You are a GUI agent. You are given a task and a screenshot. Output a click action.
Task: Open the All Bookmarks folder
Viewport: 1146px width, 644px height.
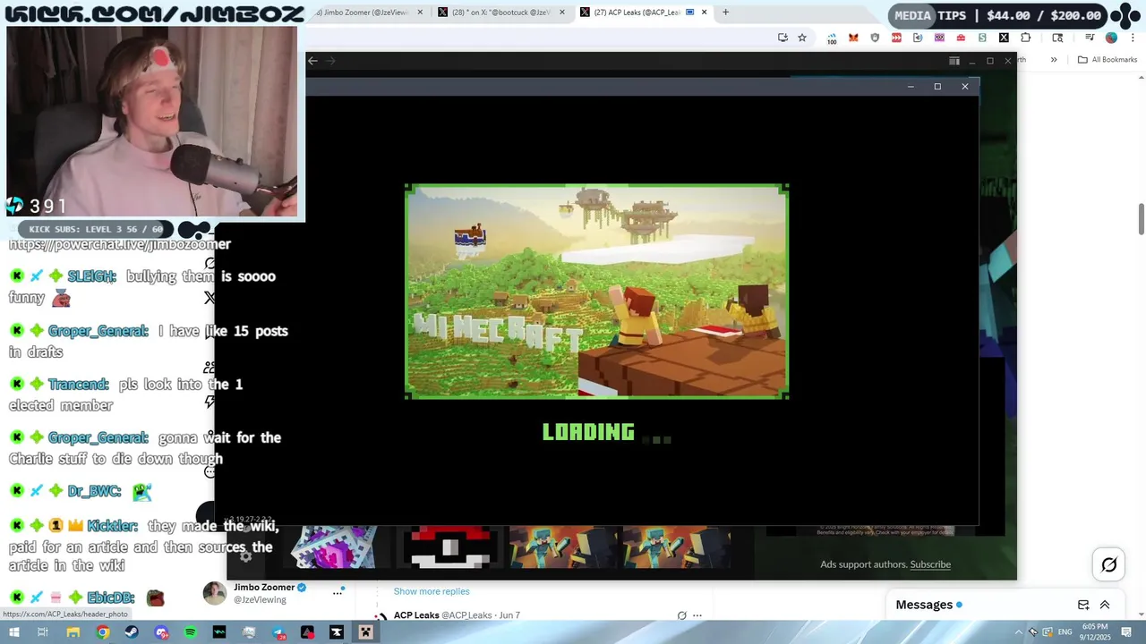pyautogui.click(x=1107, y=60)
